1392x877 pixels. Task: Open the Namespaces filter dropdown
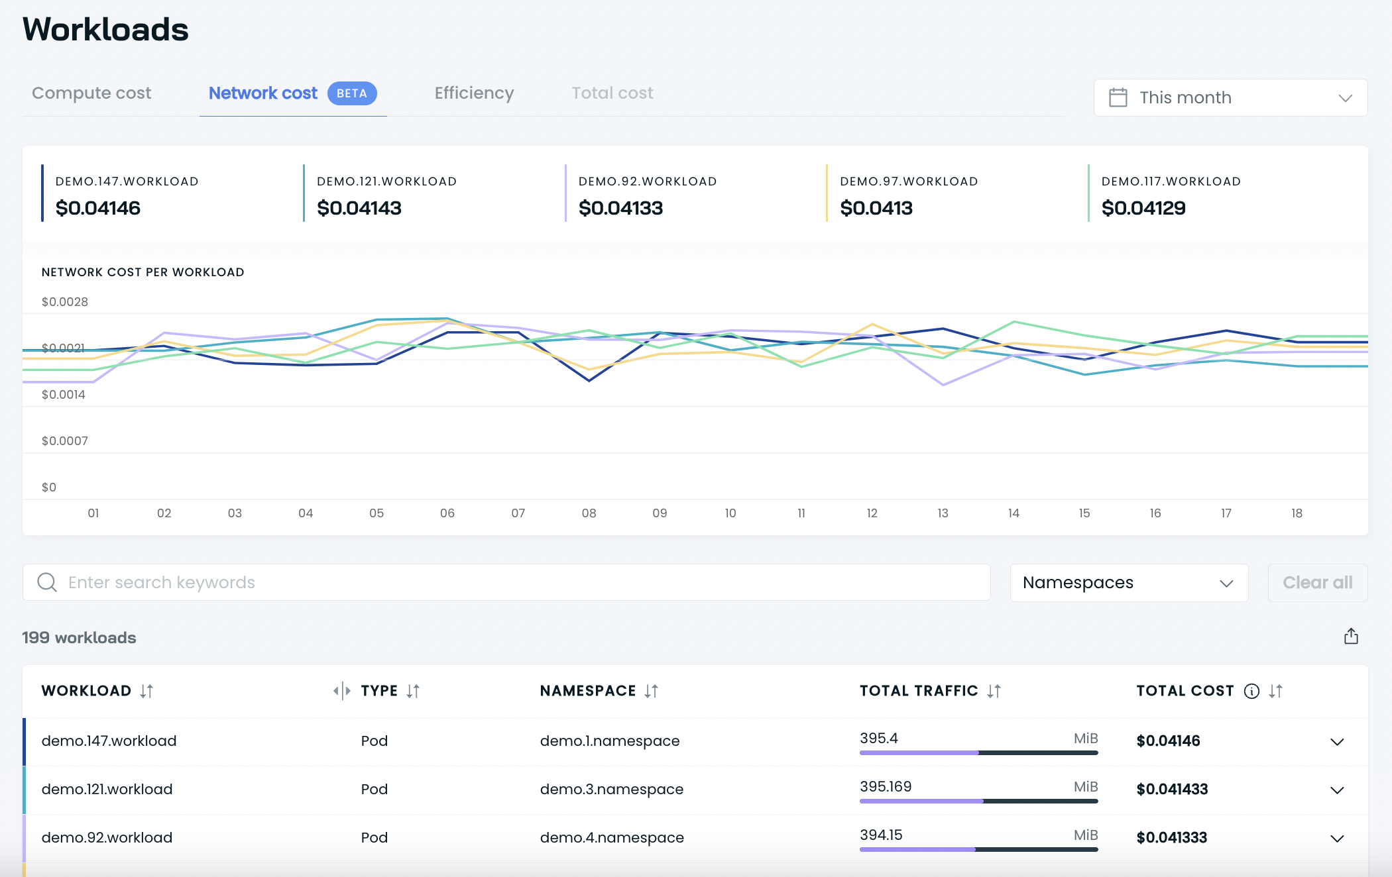(1129, 583)
